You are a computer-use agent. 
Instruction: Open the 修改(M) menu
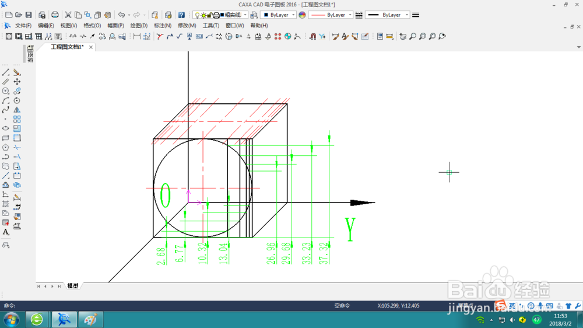point(187,26)
